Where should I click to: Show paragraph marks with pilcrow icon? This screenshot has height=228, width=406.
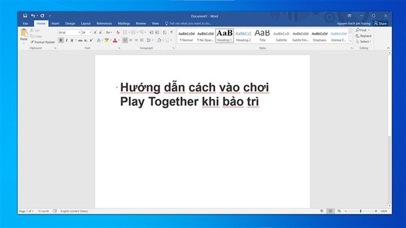point(172,32)
